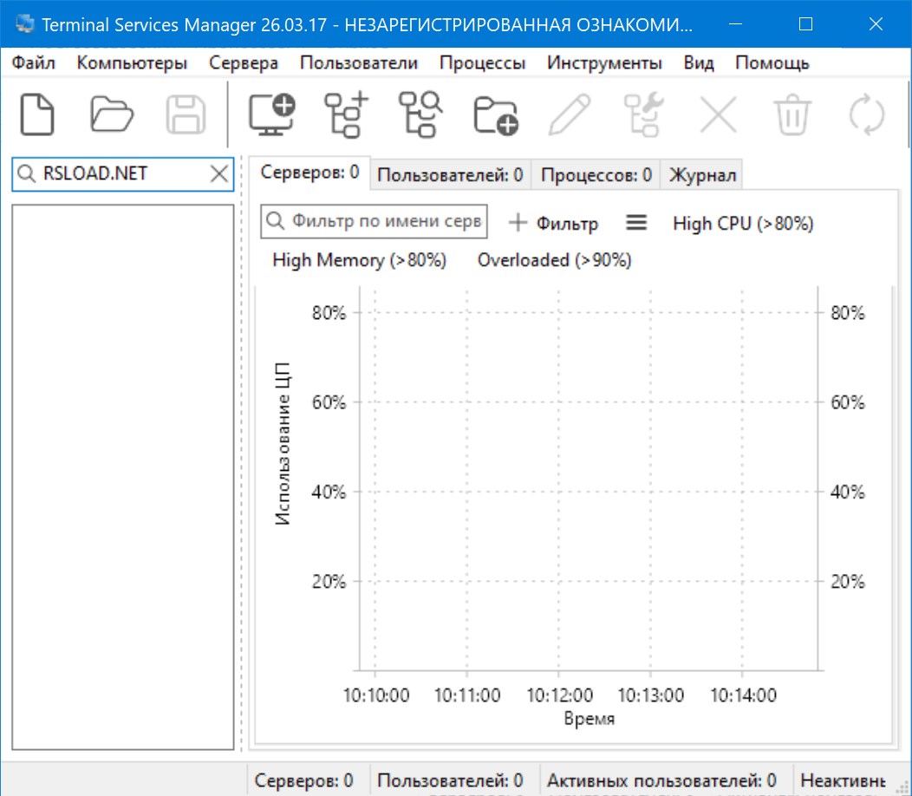Image resolution: width=912 pixels, height=796 pixels.
Task: Open the Сервера menu
Action: pos(244,63)
